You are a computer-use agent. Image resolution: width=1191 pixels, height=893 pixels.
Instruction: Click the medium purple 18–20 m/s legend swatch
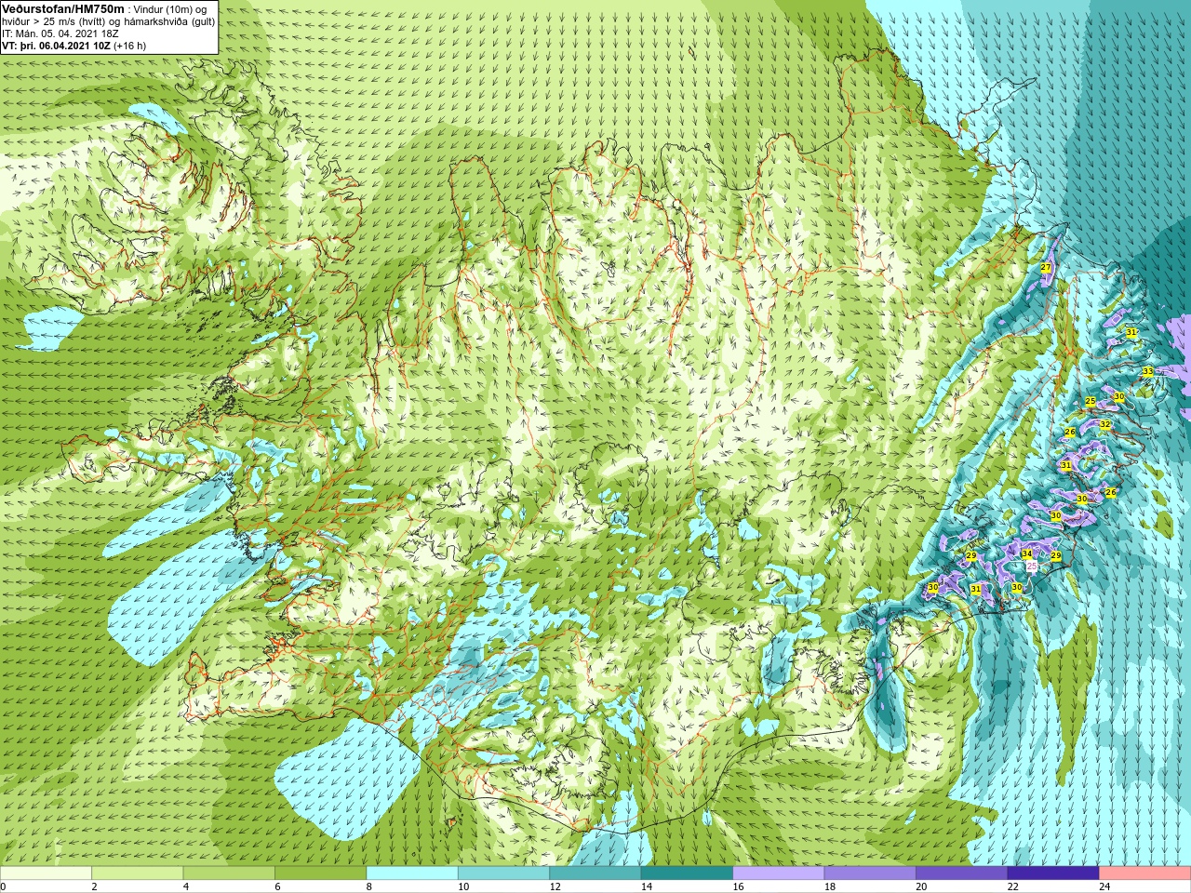[870, 873]
